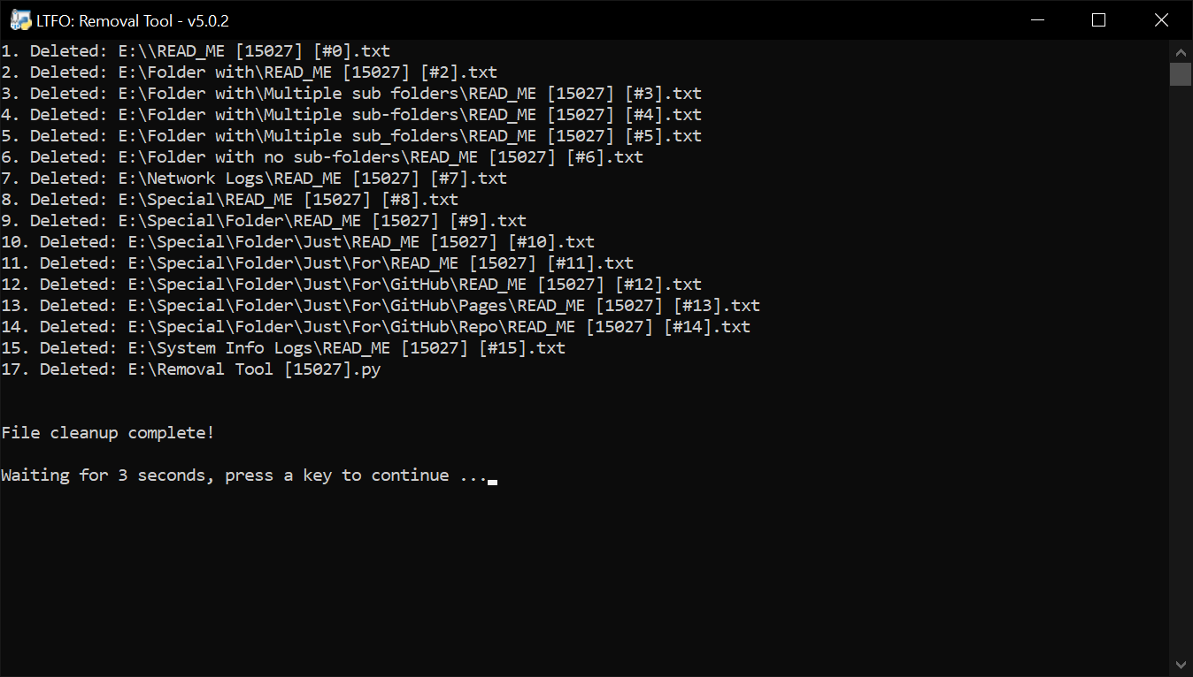The width and height of the screenshot is (1193, 677).
Task: Minimize the Removal Tool window
Action: point(1036,20)
